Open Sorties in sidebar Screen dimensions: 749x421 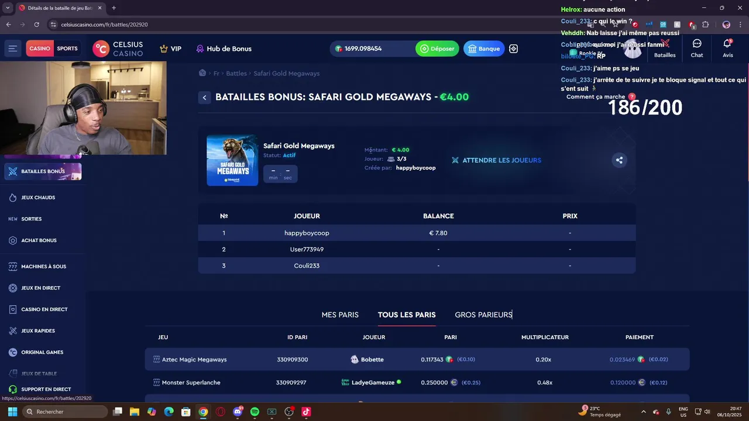(x=31, y=219)
